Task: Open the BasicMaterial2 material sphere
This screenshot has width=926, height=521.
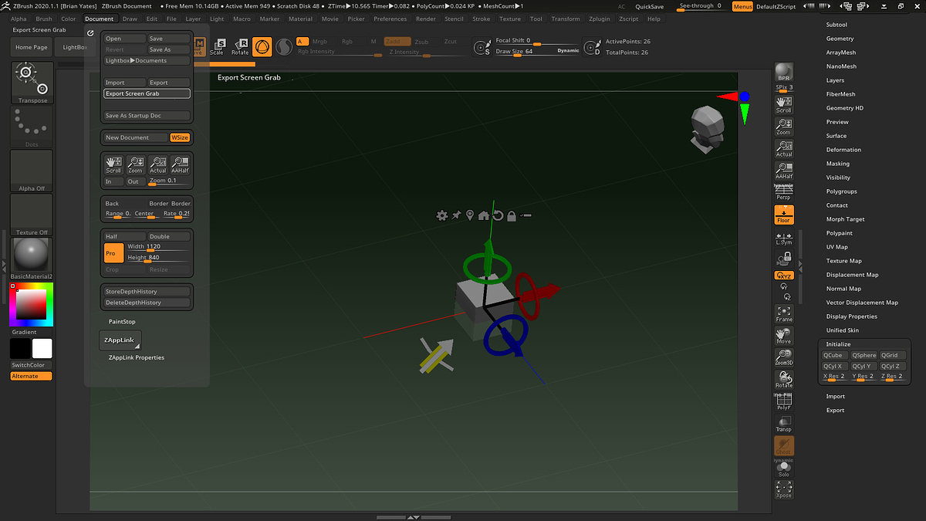Action: coord(32,258)
